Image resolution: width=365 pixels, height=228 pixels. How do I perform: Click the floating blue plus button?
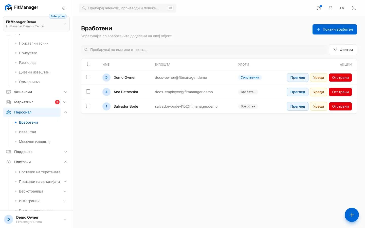pos(352,215)
